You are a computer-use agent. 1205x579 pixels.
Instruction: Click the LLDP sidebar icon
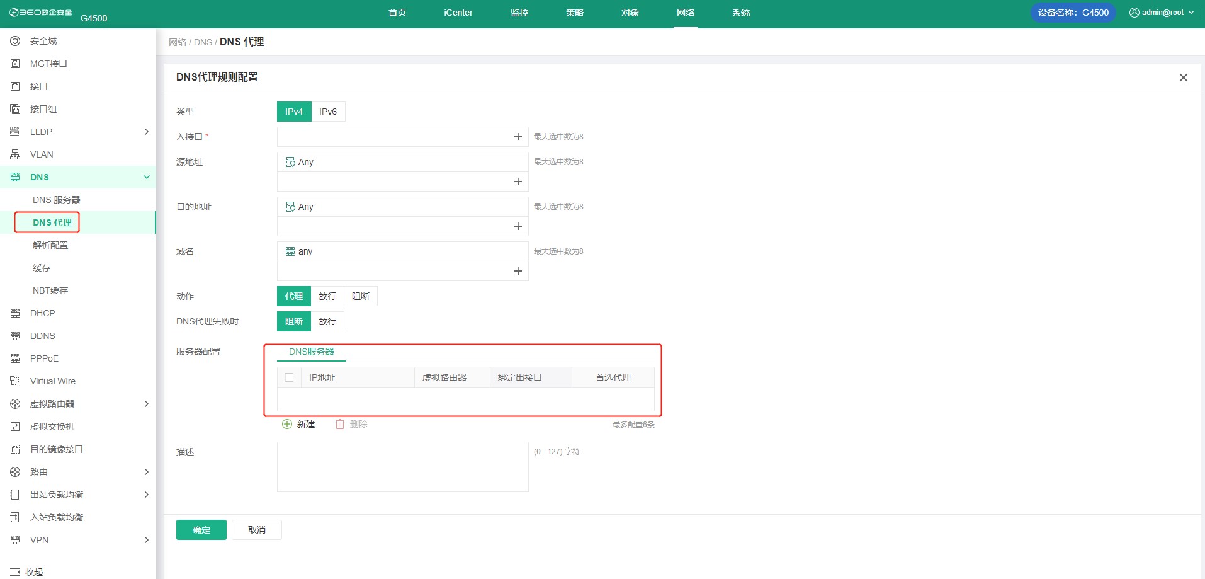15,132
